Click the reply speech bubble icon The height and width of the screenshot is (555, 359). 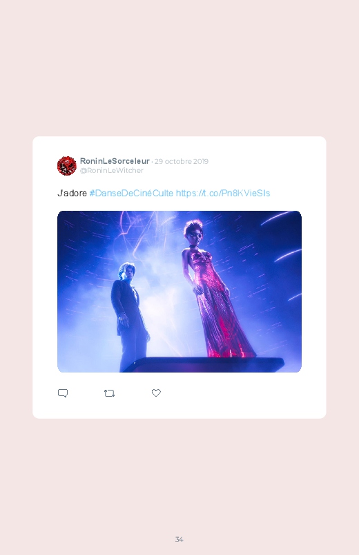(63, 393)
